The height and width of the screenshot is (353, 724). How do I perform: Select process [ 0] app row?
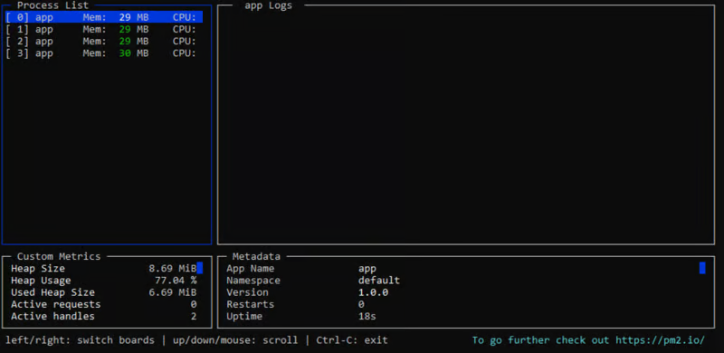[x=104, y=17]
